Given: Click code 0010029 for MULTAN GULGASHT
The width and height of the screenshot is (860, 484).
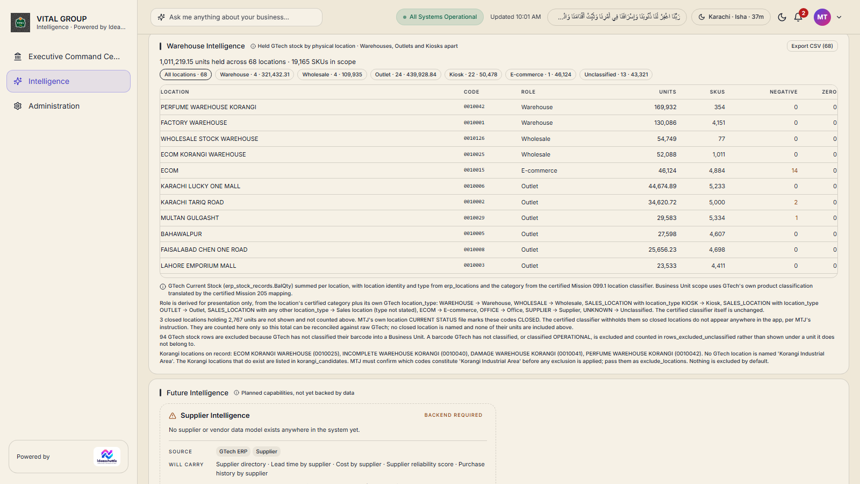Looking at the screenshot, I should click(x=474, y=218).
